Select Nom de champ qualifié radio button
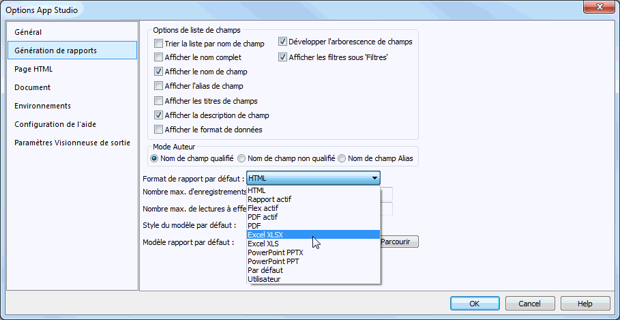Viewport: 620px width, 320px height. 154,158
